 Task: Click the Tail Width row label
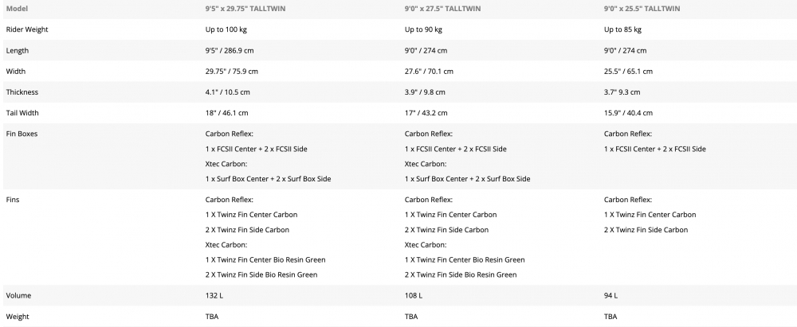(x=23, y=113)
